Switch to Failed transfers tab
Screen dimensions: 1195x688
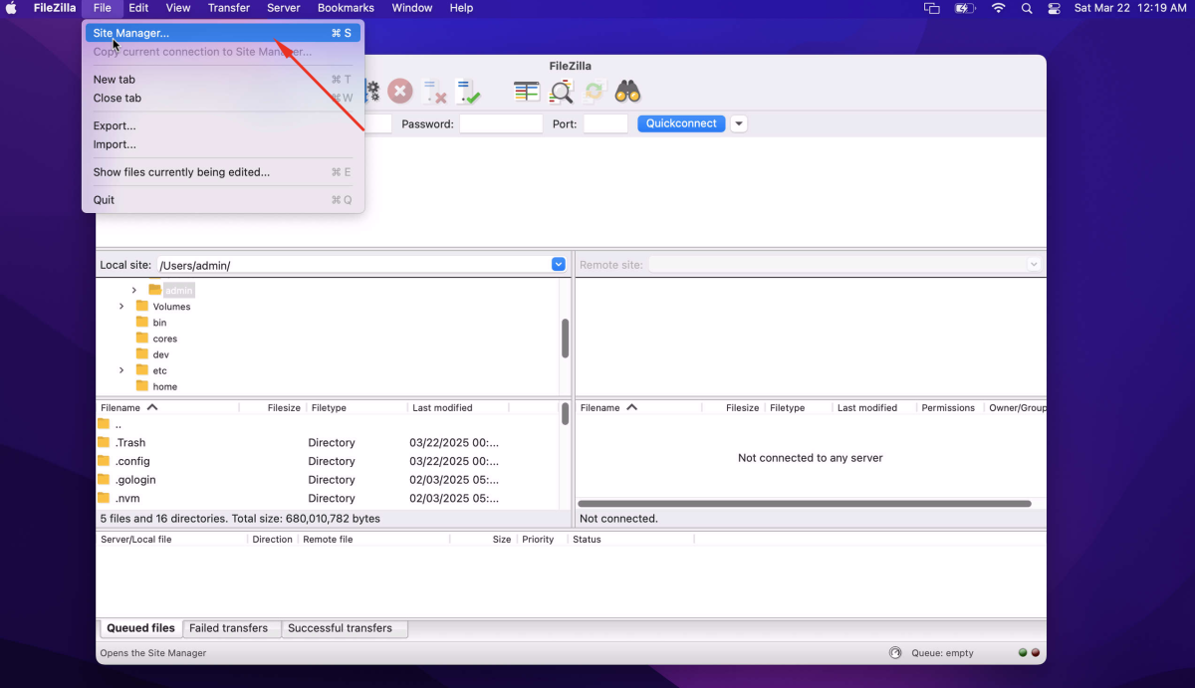click(x=229, y=628)
